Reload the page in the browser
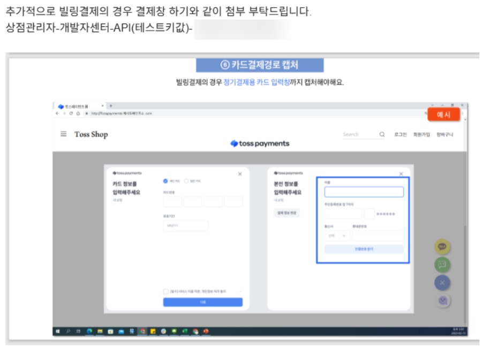This screenshot has width=483, height=346. [x=71, y=113]
